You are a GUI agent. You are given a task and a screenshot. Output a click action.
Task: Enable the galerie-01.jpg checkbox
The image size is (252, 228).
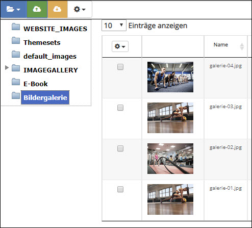pyautogui.click(x=120, y=189)
